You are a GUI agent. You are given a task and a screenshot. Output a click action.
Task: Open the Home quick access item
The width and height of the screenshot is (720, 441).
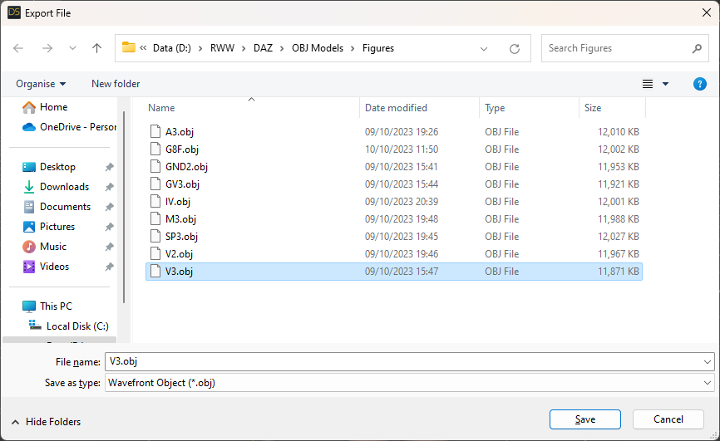[53, 107]
